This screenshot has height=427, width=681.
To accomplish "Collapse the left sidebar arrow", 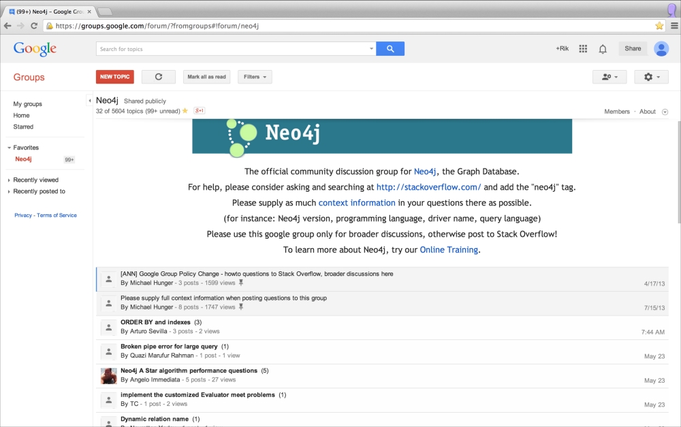I will pos(89,101).
